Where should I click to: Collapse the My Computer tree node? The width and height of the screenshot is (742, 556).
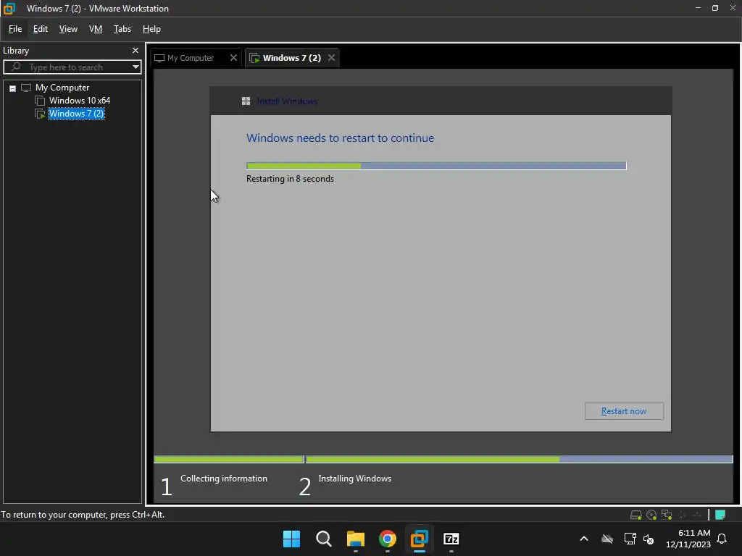tap(13, 88)
